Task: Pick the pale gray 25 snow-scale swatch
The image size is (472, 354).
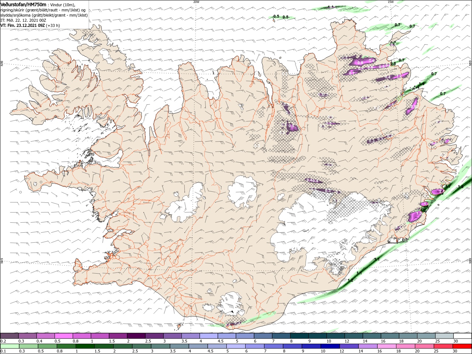Action: 444,336
